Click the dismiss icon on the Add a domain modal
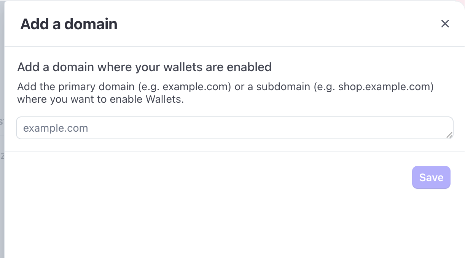The height and width of the screenshot is (258, 465). click(x=445, y=24)
